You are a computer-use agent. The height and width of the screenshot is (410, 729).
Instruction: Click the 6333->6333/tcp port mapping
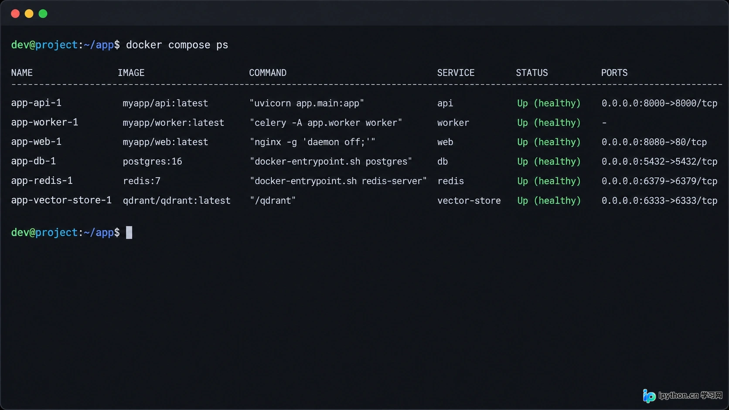coord(660,200)
